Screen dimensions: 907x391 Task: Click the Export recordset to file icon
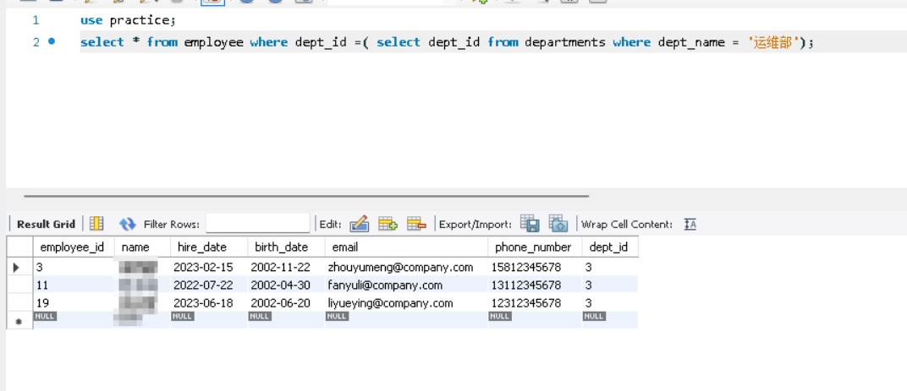530,224
